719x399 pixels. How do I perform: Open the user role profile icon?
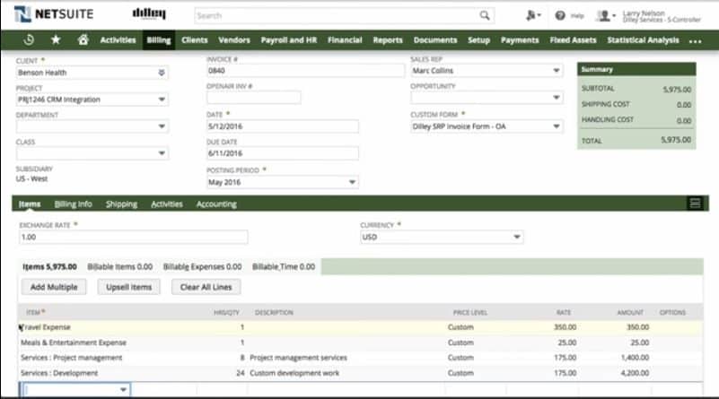[605, 16]
